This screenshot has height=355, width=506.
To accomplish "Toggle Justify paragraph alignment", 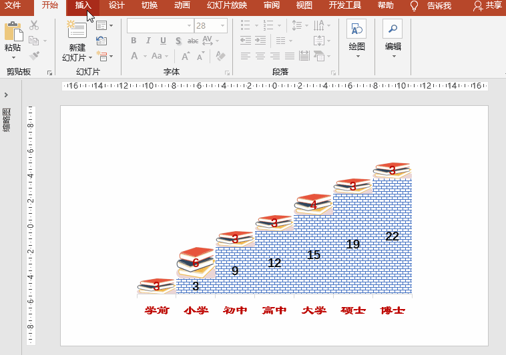I will [x=290, y=56].
